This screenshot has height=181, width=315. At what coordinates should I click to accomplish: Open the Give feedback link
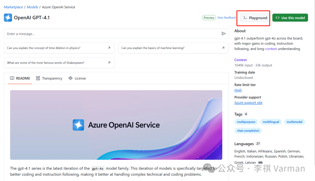click(x=227, y=18)
